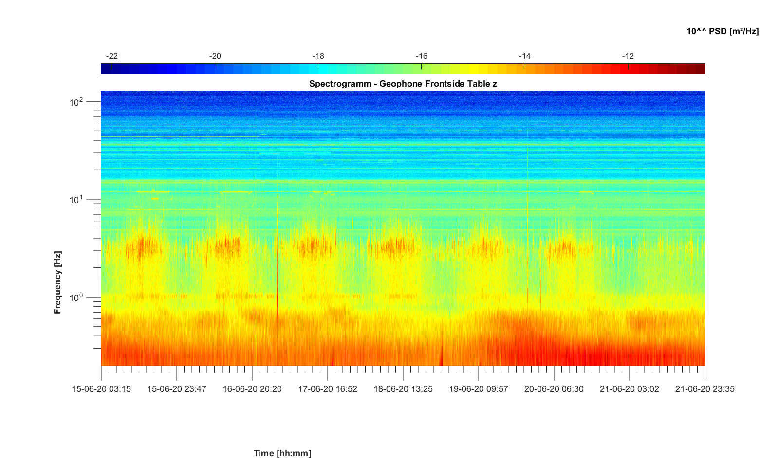779x458 pixels.
Task: Click time tick label '16-06-20 20:20'
Action: click(x=252, y=389)
